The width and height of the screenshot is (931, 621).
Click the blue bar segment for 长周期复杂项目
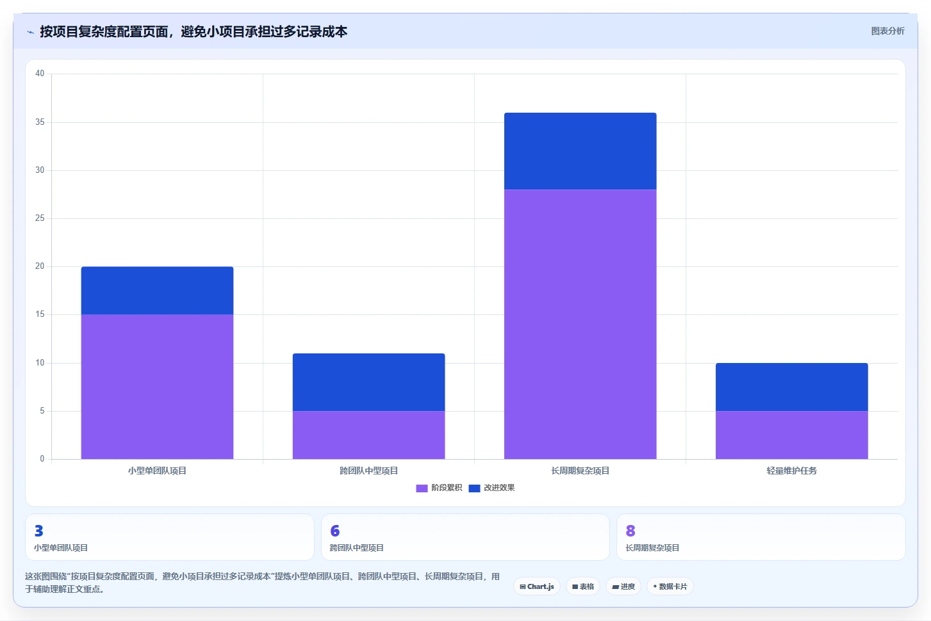coord(580,151)
